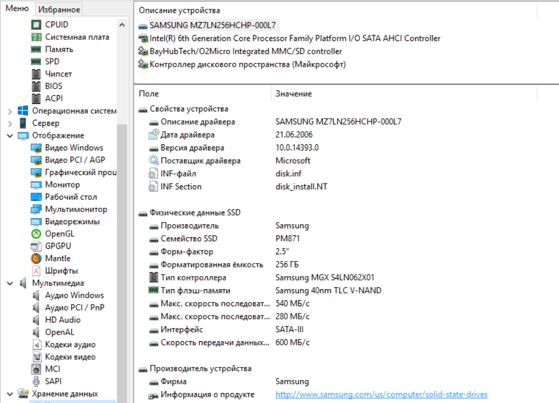Click the Чипсет chip icon
This screenshot has width=559, height=403.
pyautogui.click(x=36, y=74)
